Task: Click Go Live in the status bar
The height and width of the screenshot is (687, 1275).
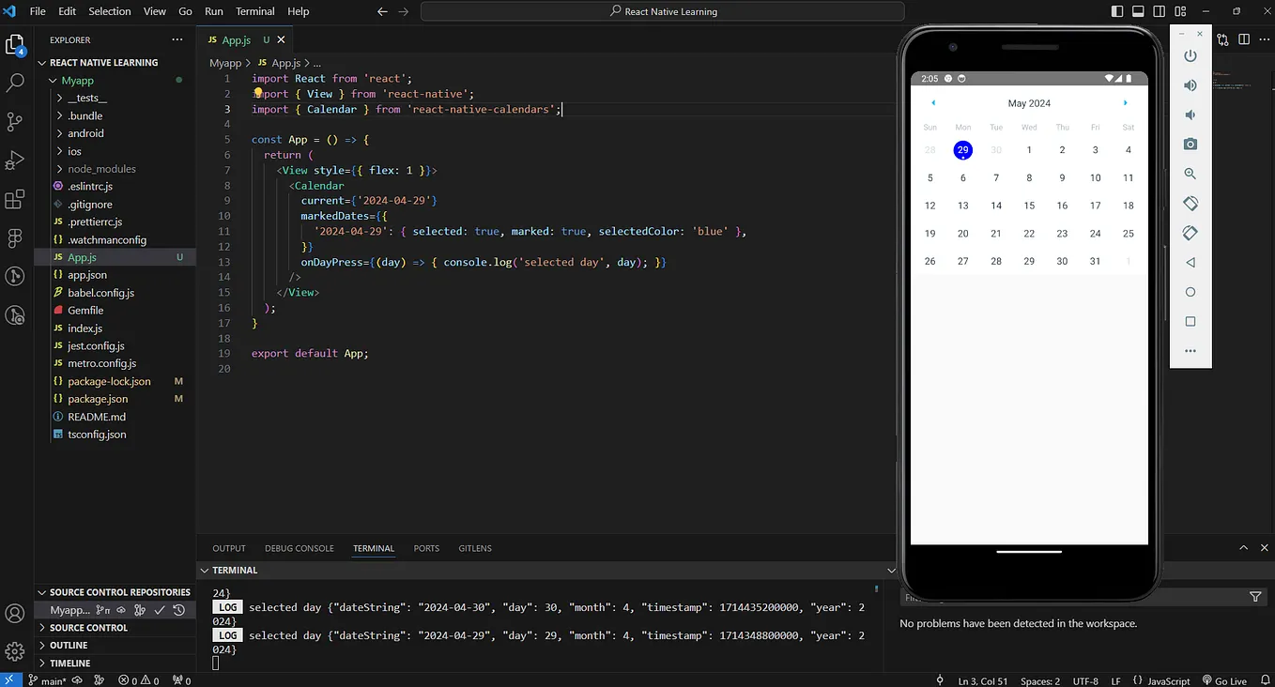Action: click(x=1225, y=680)
